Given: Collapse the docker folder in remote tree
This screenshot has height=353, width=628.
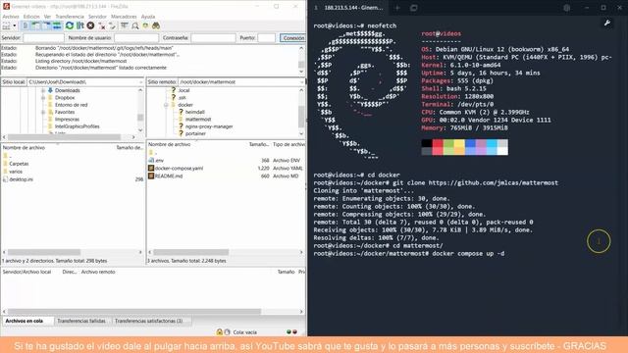Looking at the screenshot, I should coord(166,105).
